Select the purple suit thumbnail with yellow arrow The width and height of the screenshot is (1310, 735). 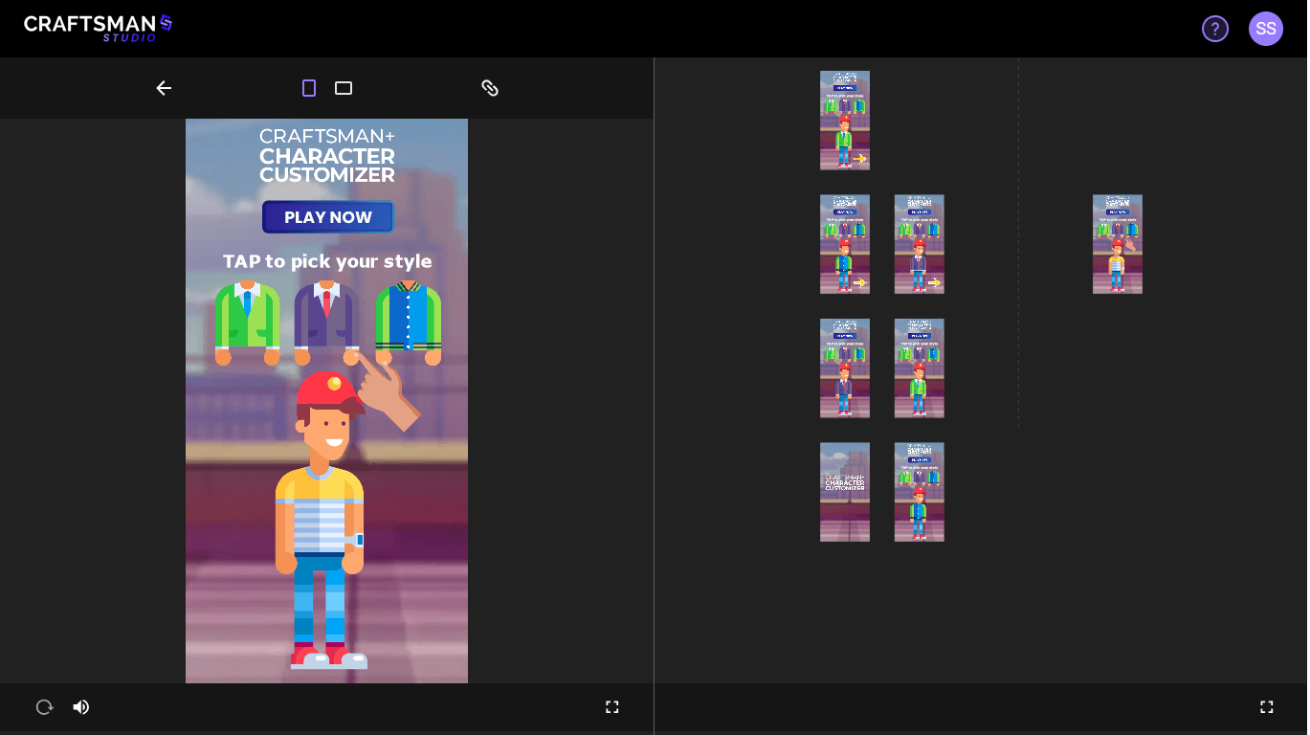[x=920, y=244]
